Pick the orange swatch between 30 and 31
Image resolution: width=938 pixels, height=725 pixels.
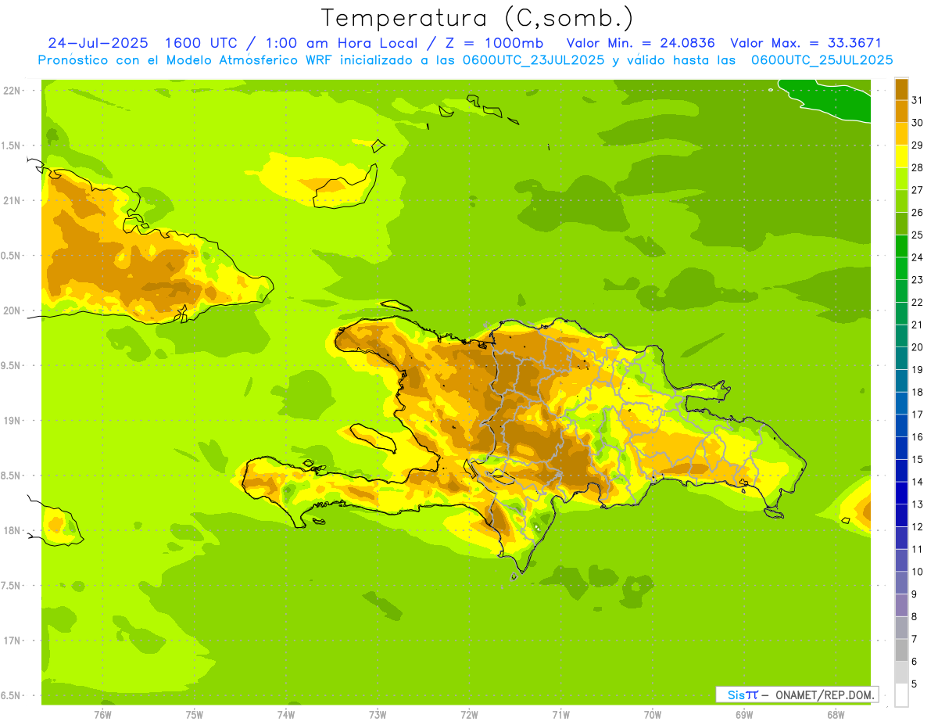[901, 111]
